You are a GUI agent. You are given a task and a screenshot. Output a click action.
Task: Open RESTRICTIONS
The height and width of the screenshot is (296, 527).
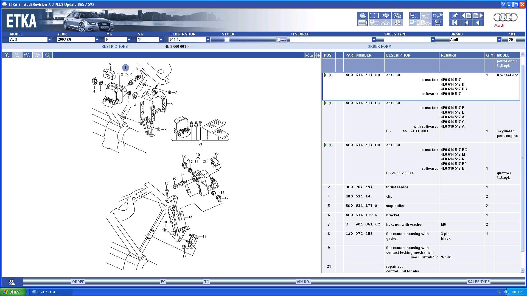tap(114, 46)
